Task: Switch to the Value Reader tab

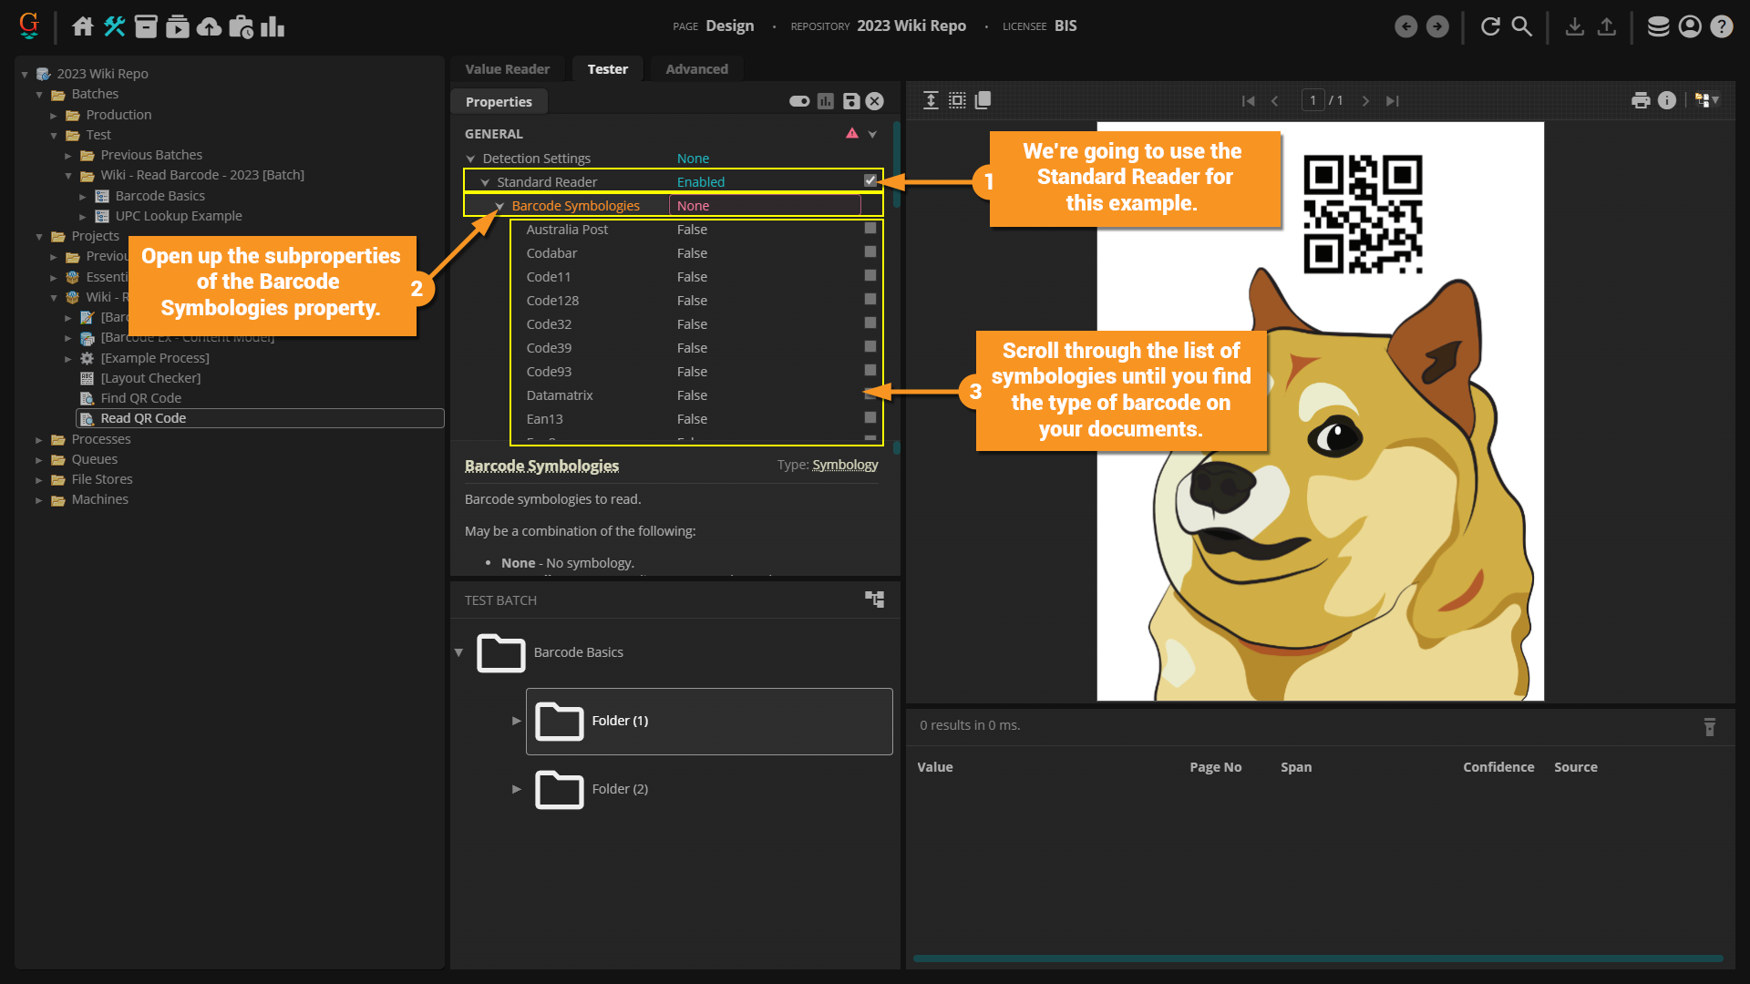Action: (x=507, y=69)
